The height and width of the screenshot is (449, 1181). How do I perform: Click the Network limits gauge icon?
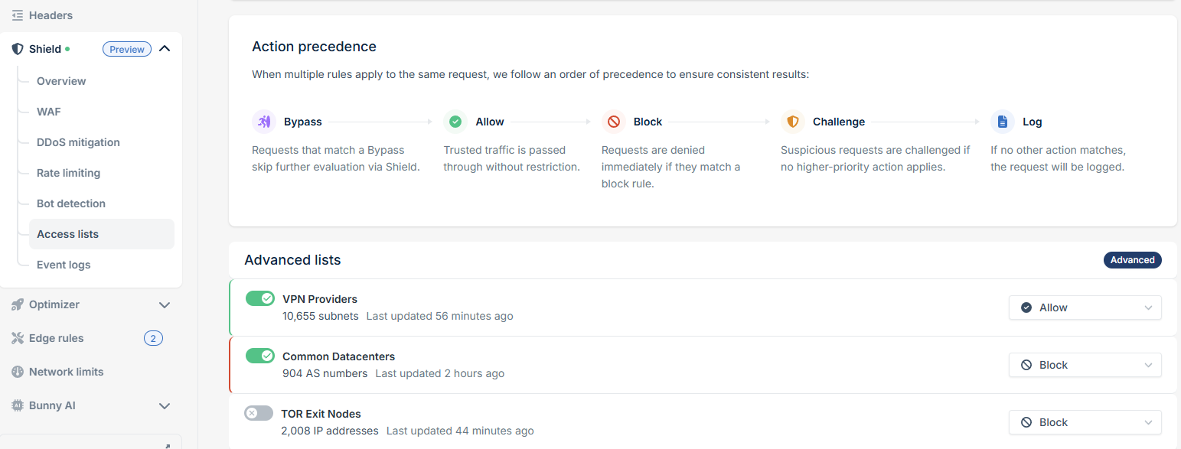tap(17, 372)
